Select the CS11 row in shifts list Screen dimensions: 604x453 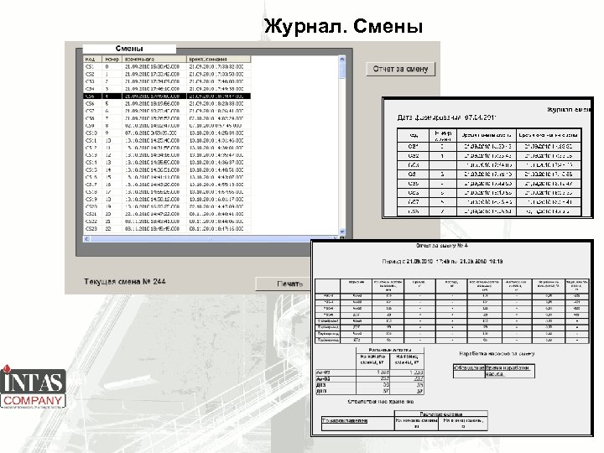click(x=167, y=141)
